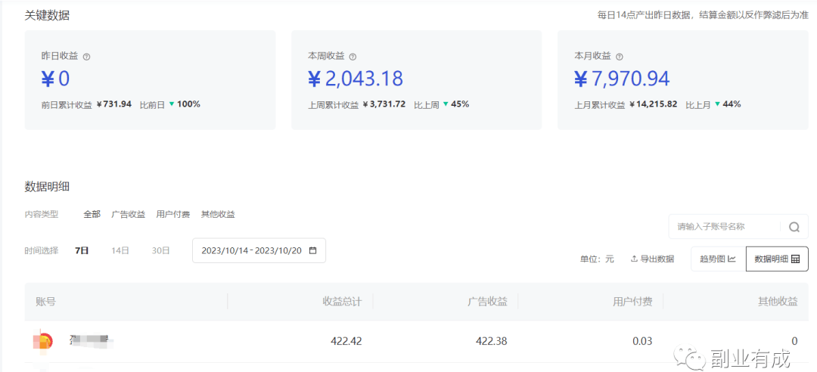Open the calendar icon in date range

pos(312,250)
